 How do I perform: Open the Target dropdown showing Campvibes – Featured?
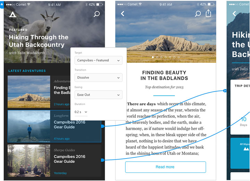98,60
